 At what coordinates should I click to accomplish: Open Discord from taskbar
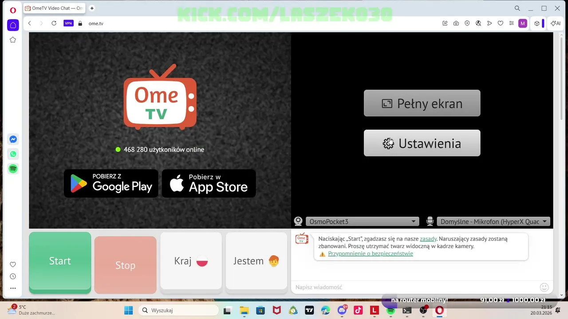pos(342,311)
